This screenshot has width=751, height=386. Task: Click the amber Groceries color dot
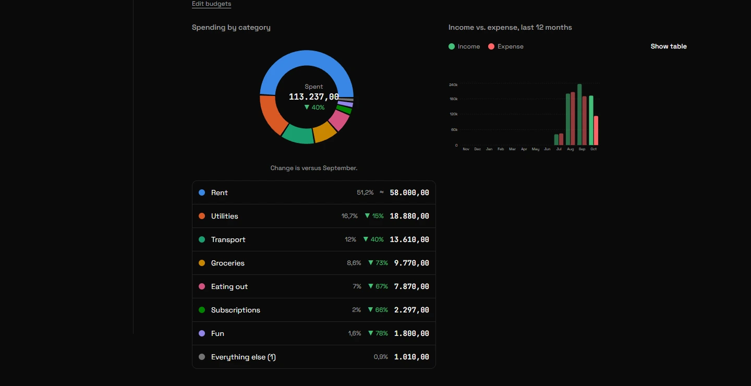202,263
